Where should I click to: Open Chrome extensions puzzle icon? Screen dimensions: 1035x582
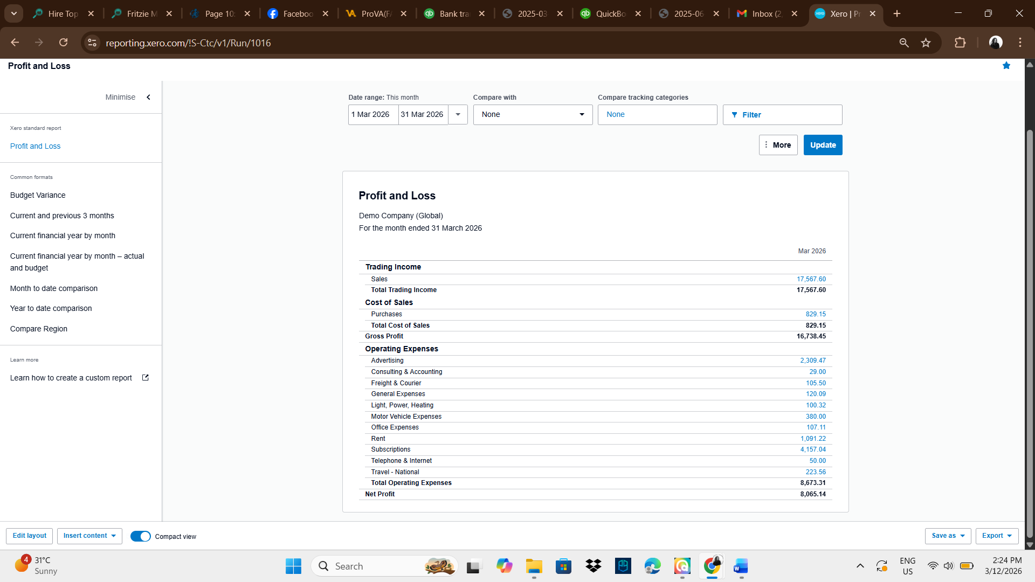click(960, 43)
